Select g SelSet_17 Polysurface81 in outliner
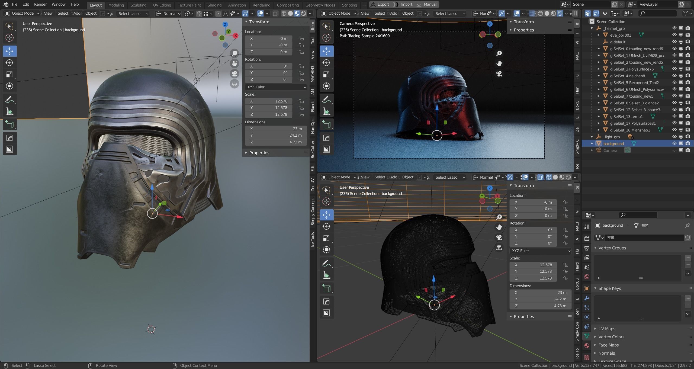Screen dimensions: 694x369 (633, 123)
